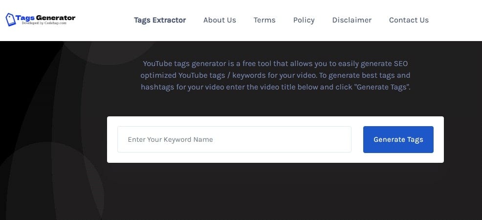
Task: Open the Tags Extractor page
Action: coord(160,20)
